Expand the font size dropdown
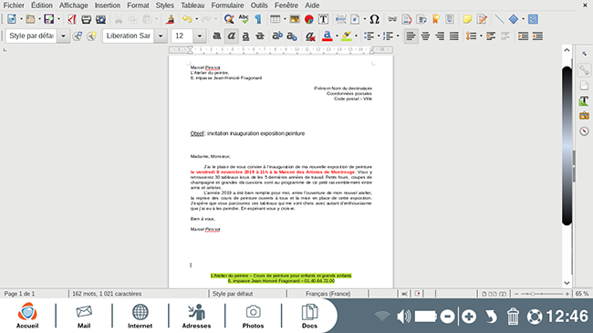Image resolution: width=593 pixels, height=333 pixels. pos(200,36)
